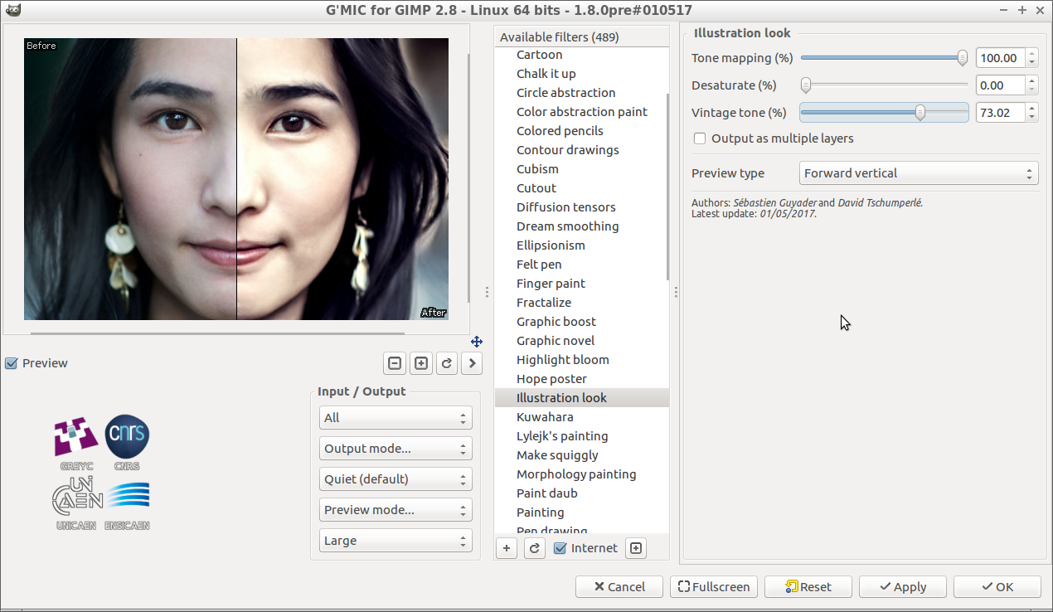Click the GREYC logo
The height and width of the screenshot is (612, 1053).
[76, 443]
